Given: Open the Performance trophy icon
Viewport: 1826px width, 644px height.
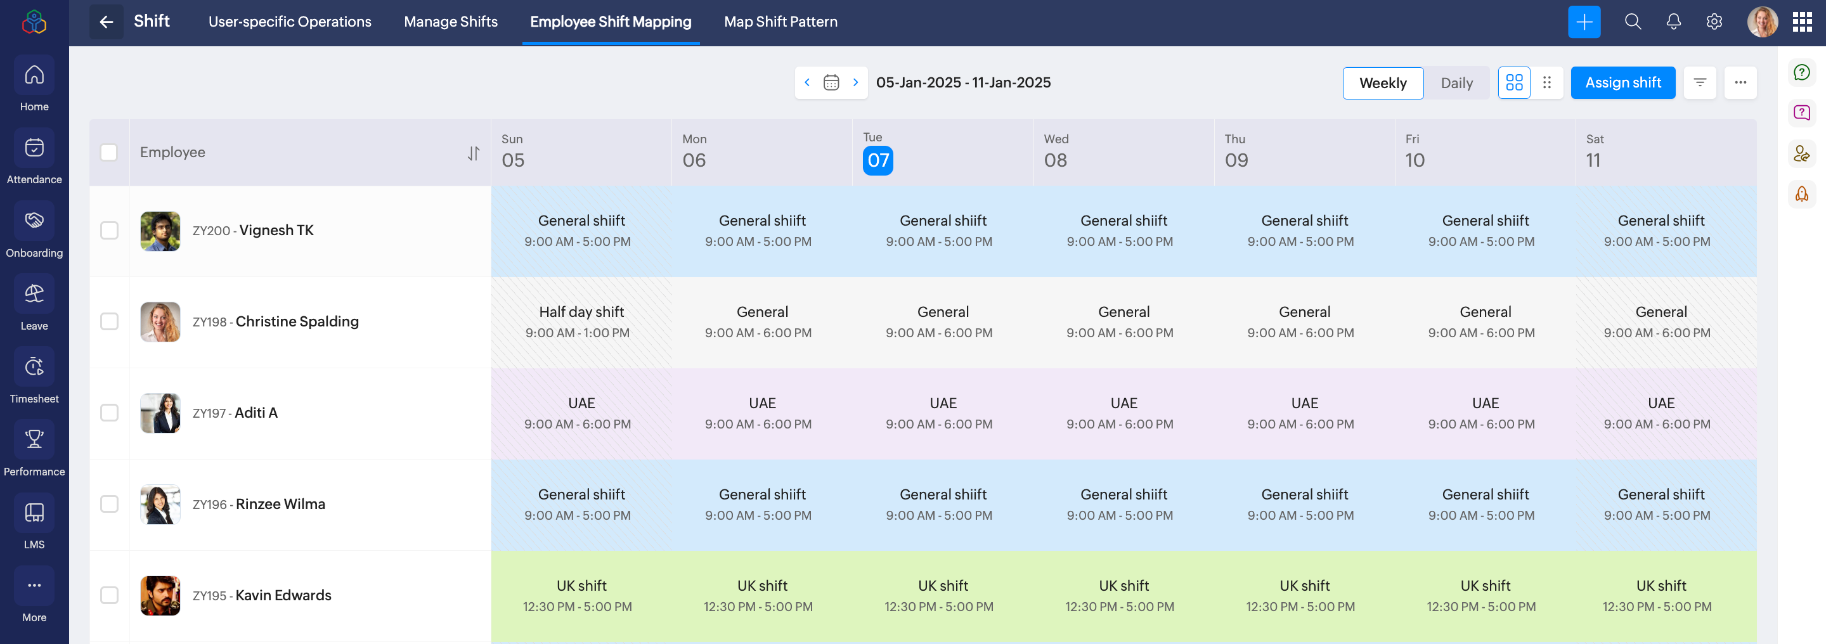Looking at the screenshot, I should [x=34, y=439].
